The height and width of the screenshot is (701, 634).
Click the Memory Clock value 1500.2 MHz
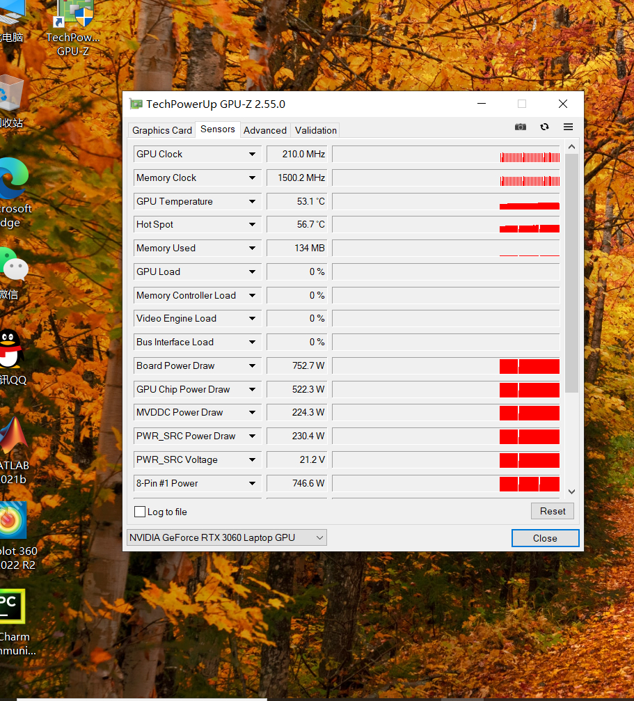pos(297,178)
